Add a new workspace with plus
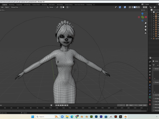This screenshot has width=159, height=119. coord(94,5)
